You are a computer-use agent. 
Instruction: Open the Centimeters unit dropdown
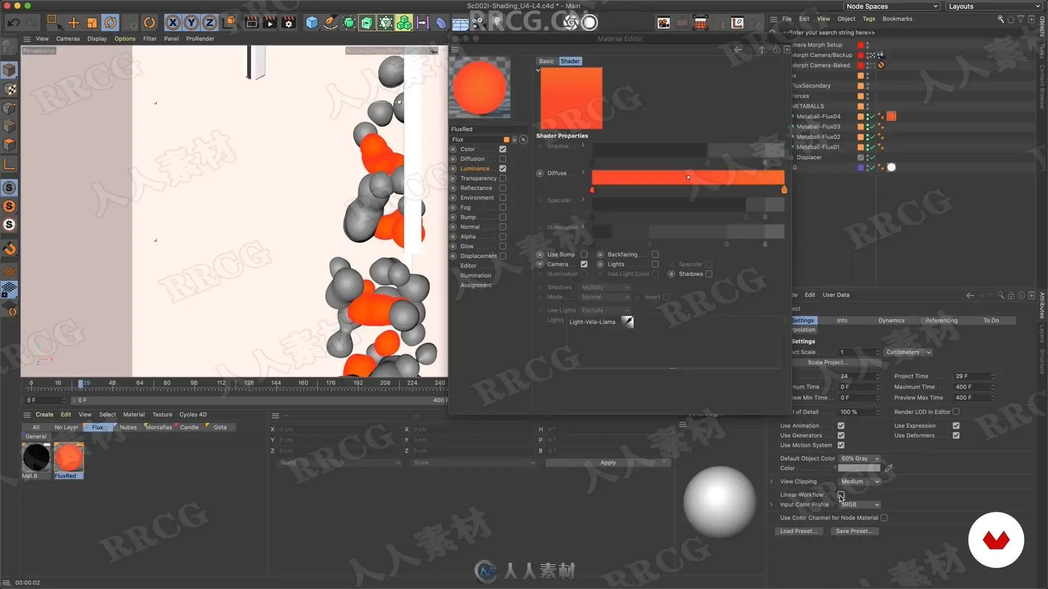pyautogui.click(x=908, y=352)
